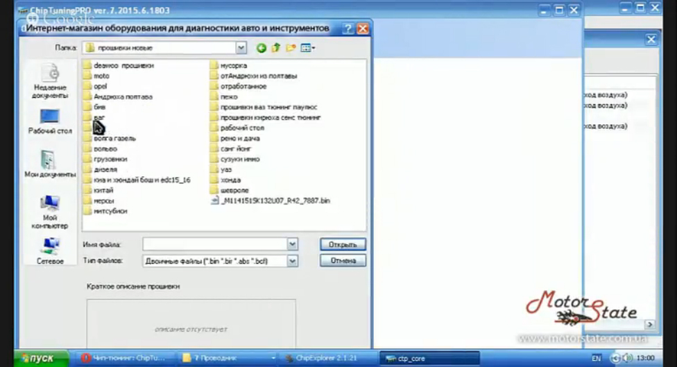Select the отработанное folder
Screen dimensions: 677x367
239,86
